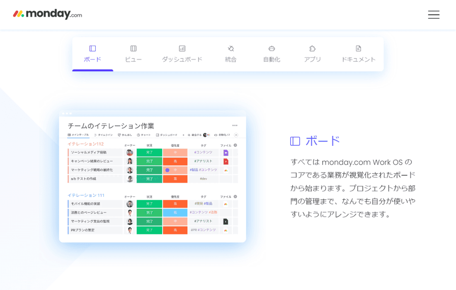Click the #製品 #コンテンツ tags cell
456x290 pixels.
tap(203, 170)
